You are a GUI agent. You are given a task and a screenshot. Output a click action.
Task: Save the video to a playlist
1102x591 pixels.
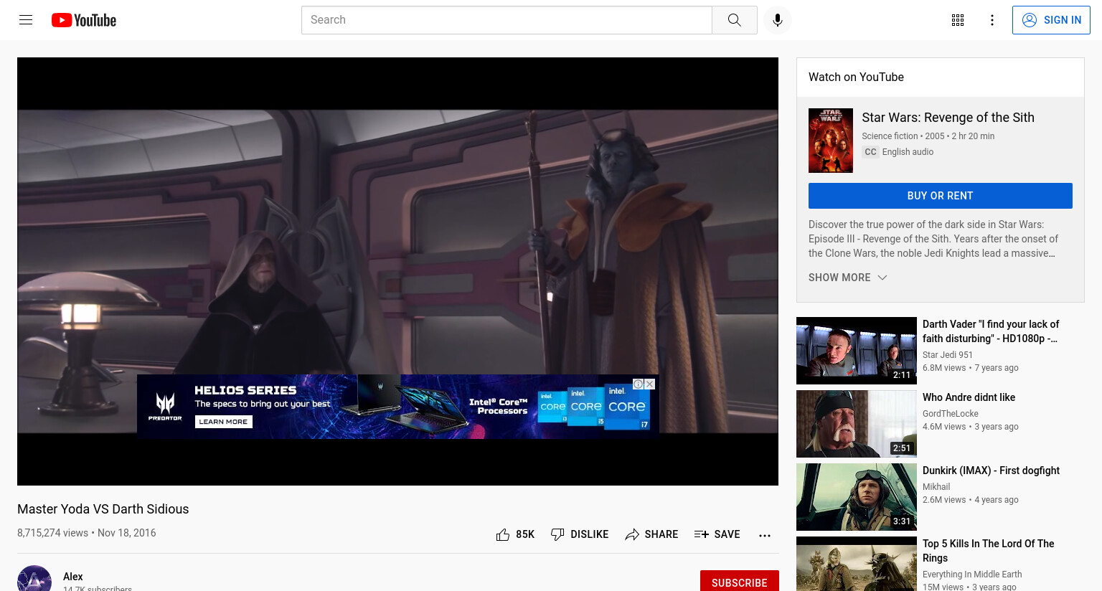click(x=717, y=534)
